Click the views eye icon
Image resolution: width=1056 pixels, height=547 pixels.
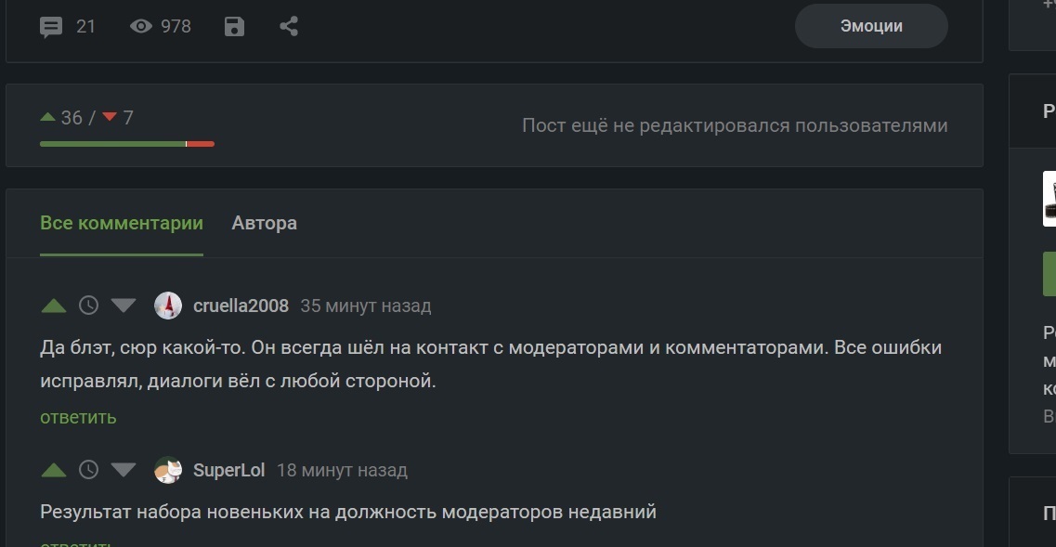pyautogui.click(x=141, y=27)
